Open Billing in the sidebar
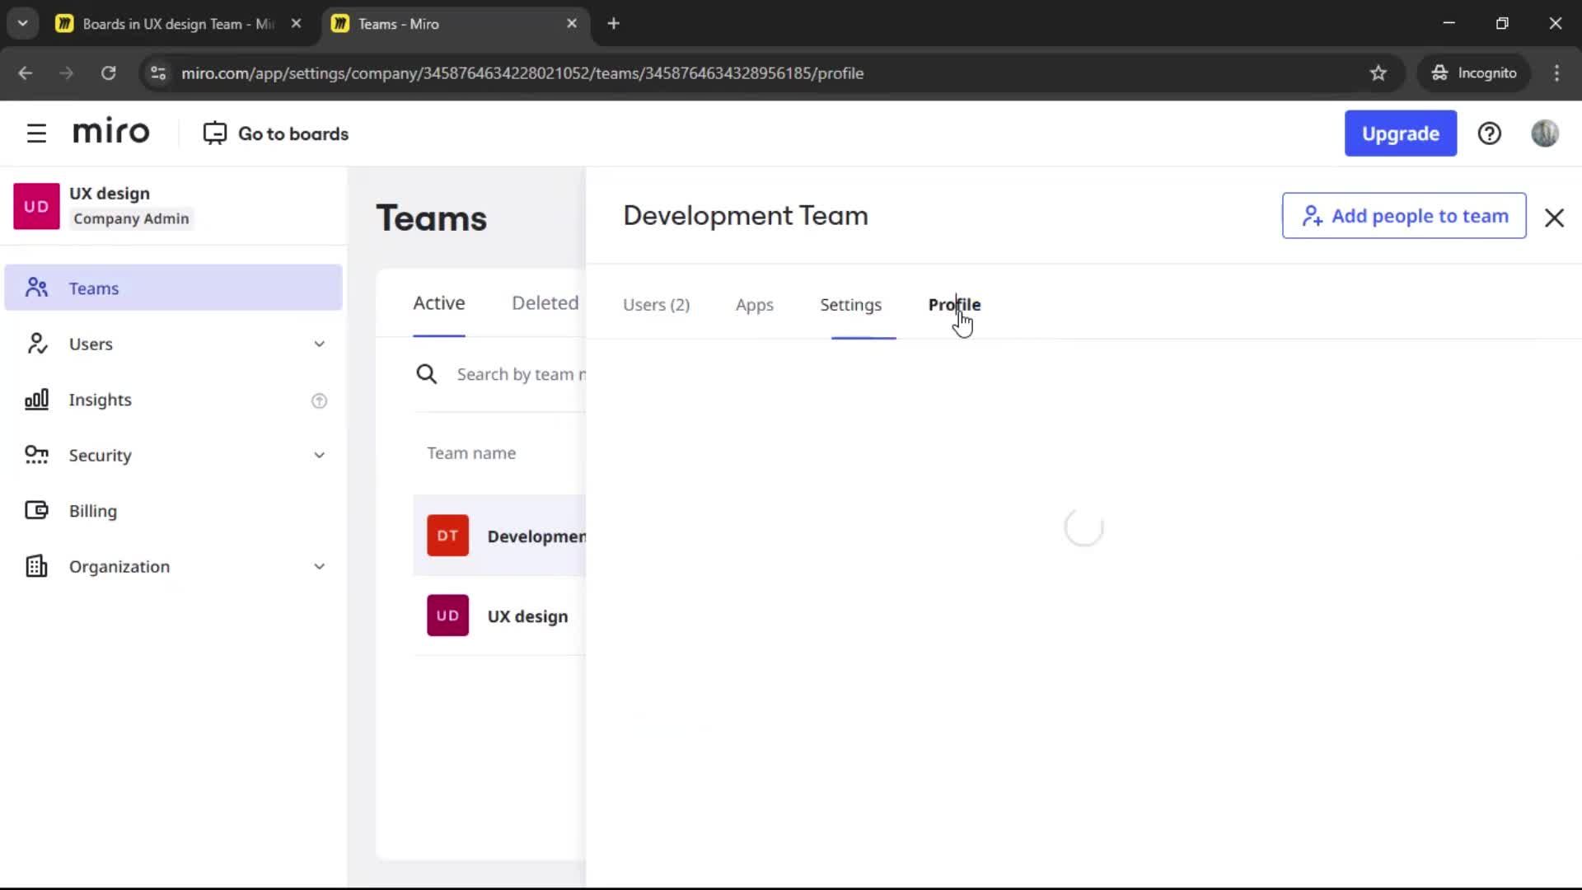 click(x=173, y=511)
